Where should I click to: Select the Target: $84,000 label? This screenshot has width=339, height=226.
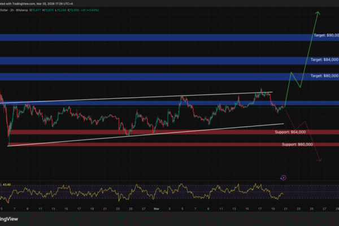pyautogui.click(x=325, y=59)
